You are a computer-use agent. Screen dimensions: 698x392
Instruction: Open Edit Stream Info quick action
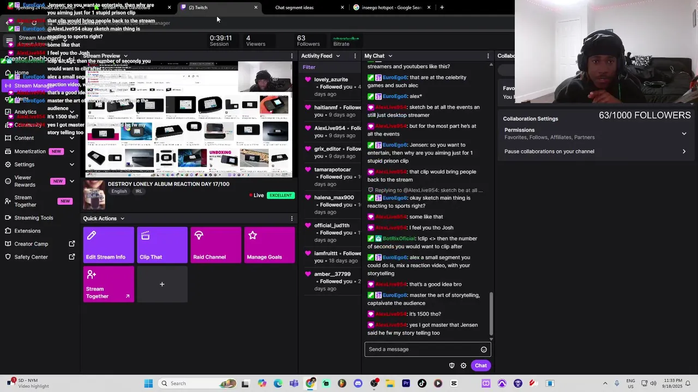(108, 245)
